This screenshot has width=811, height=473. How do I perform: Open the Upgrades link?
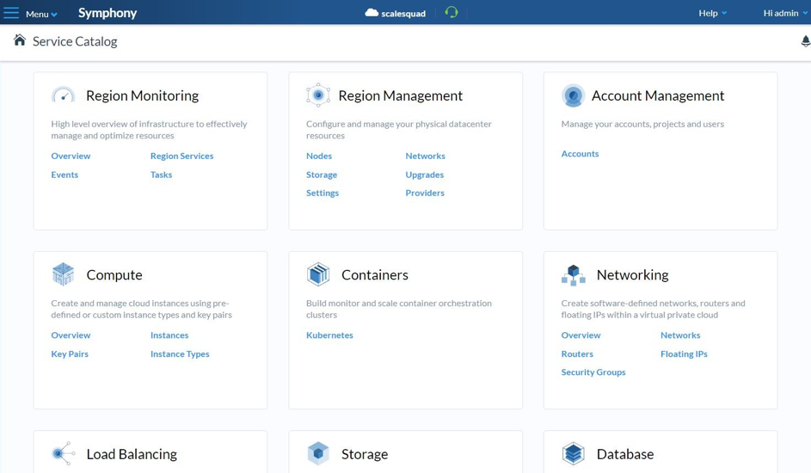pos(425,175)
